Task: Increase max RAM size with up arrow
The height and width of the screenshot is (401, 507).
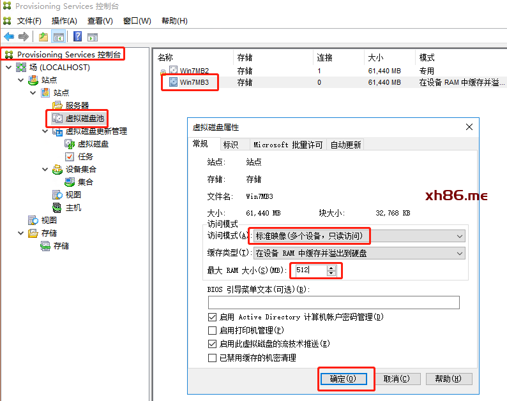Action: coord(331,268)
